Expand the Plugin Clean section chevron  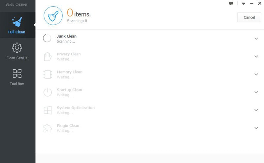click(256, 128)
